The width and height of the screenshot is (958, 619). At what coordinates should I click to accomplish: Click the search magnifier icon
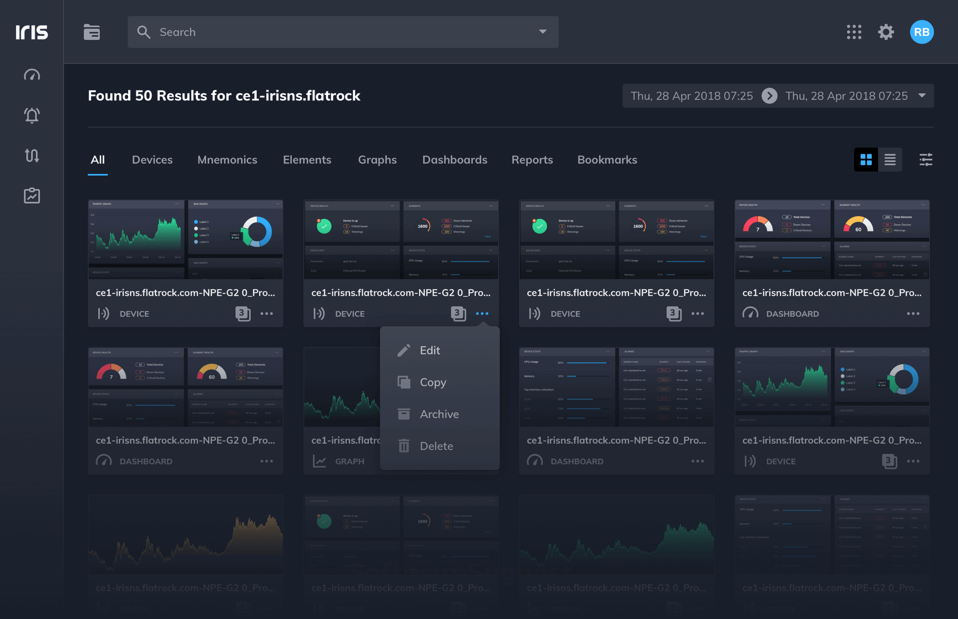coord(144,32)
